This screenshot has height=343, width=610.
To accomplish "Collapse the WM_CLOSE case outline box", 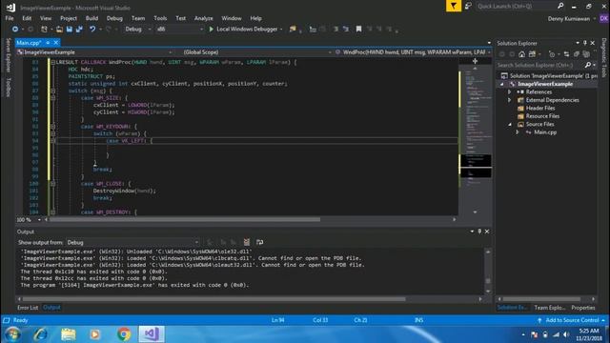I will [53, 184].
